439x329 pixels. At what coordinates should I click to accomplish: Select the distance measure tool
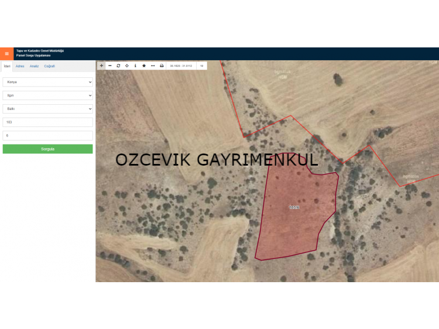click(x=153, y=66)
